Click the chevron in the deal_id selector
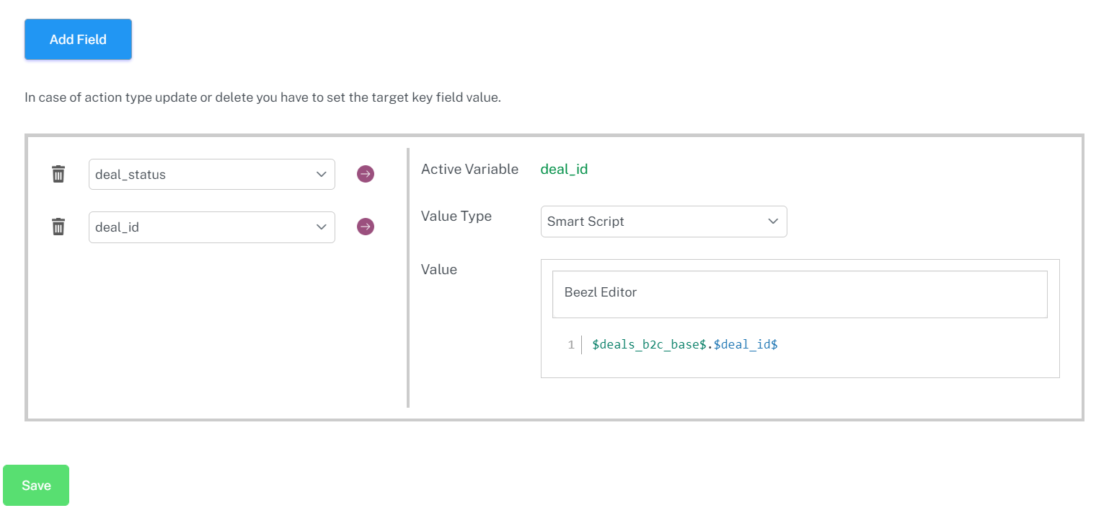Viewport: 1109px width, 521px height. tap(322, 227)
